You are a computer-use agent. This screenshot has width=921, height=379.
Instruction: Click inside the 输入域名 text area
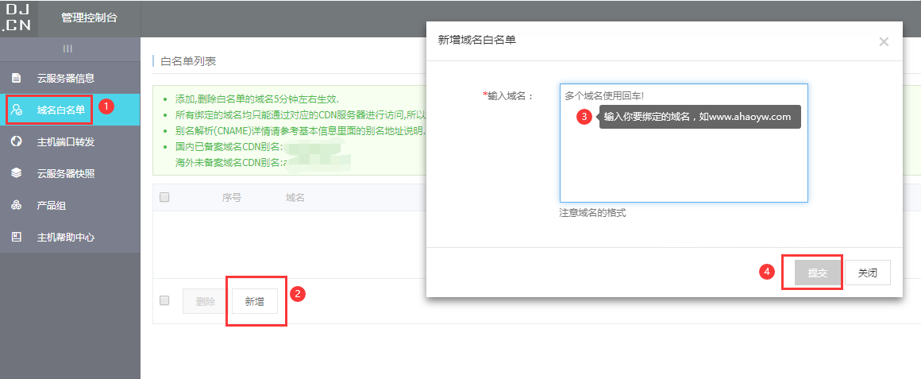[684, 143]
